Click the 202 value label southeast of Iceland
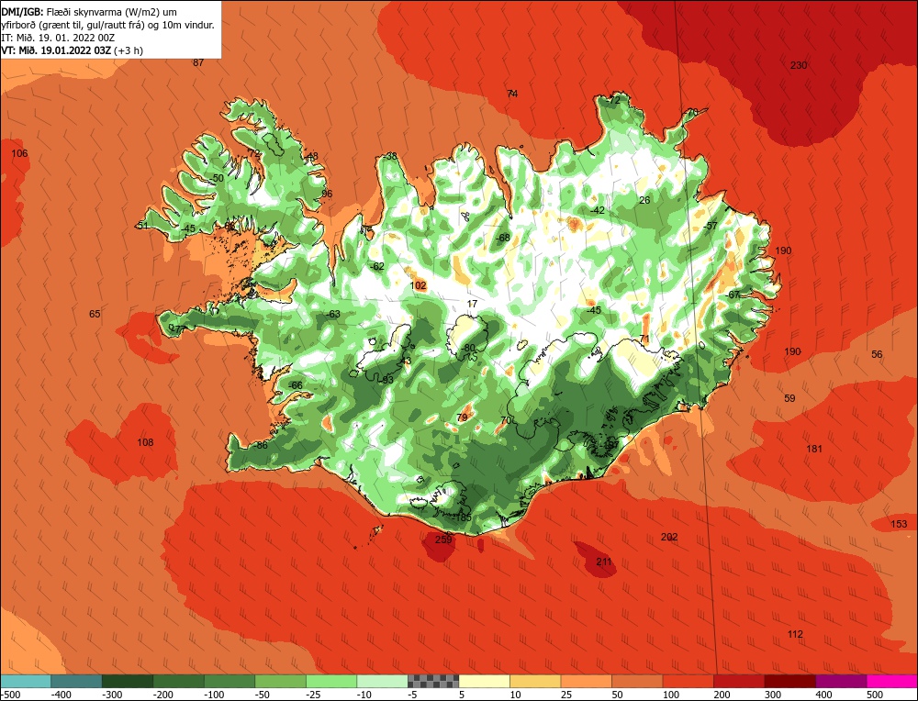The width and height of the screenshot is (918, 701). point(669,537)
